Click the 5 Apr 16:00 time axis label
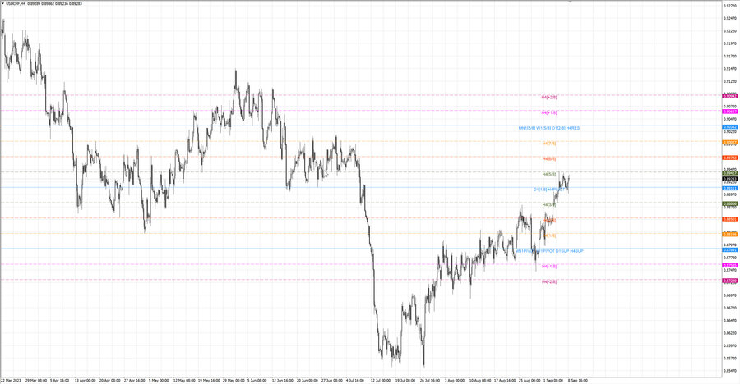740x384 pixels. point(59,380)
